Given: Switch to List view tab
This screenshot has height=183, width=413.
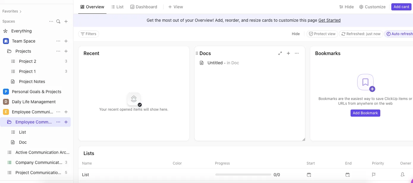Looking at the screenshot, I should tap(117, 7).
